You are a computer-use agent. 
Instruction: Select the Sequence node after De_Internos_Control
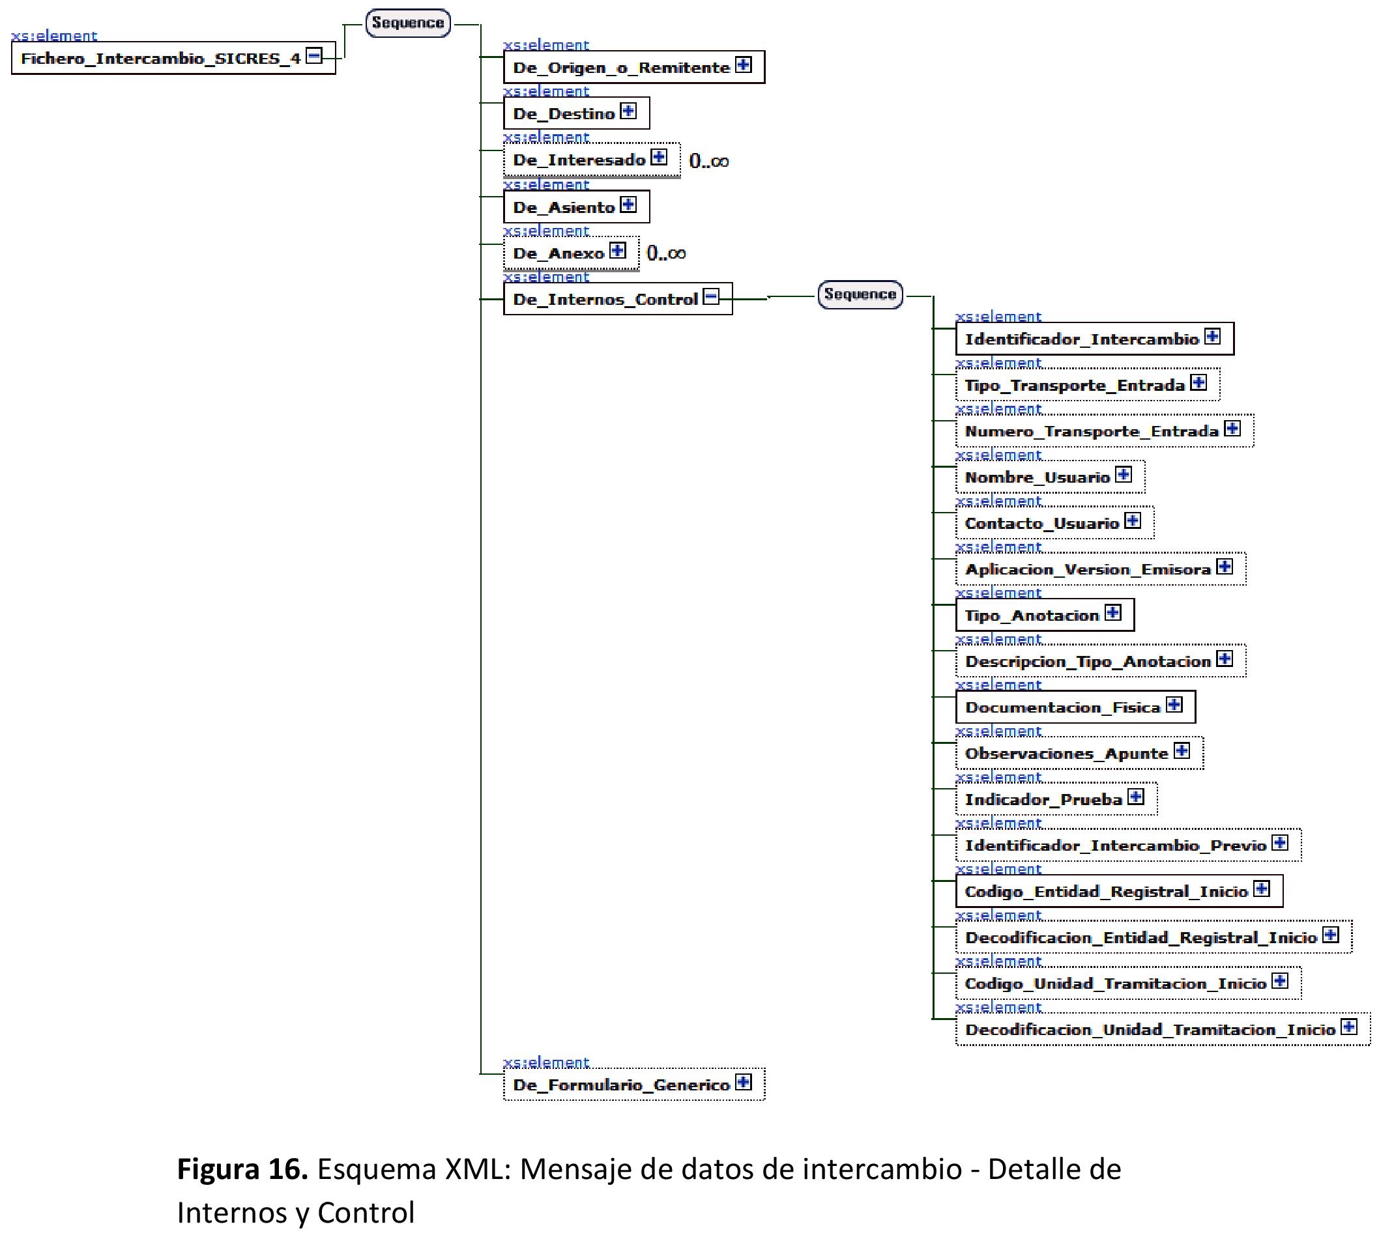coord(861,295)
